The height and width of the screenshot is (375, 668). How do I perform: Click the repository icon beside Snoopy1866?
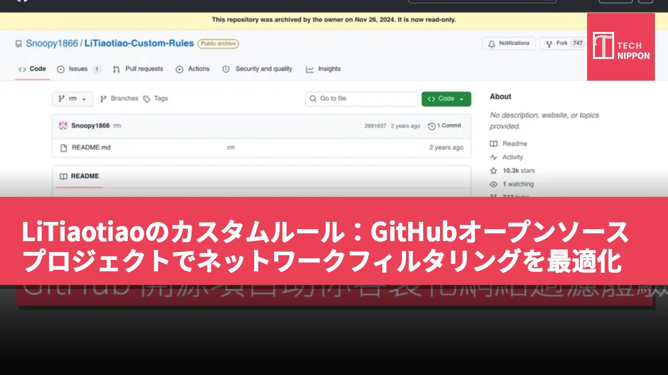tap(19, 44)
